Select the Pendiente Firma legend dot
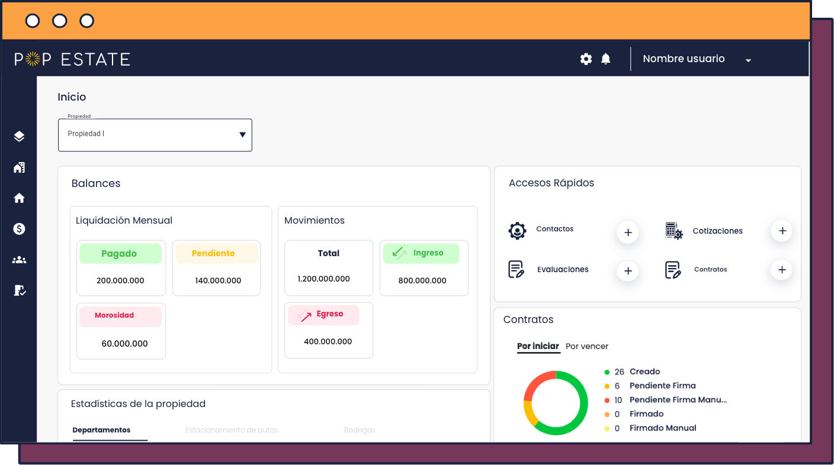 pos(606,385)
